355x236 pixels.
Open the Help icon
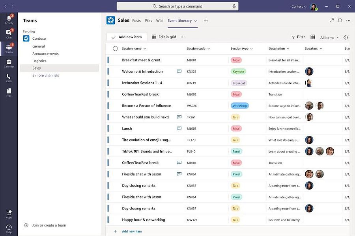pos(9,229)
